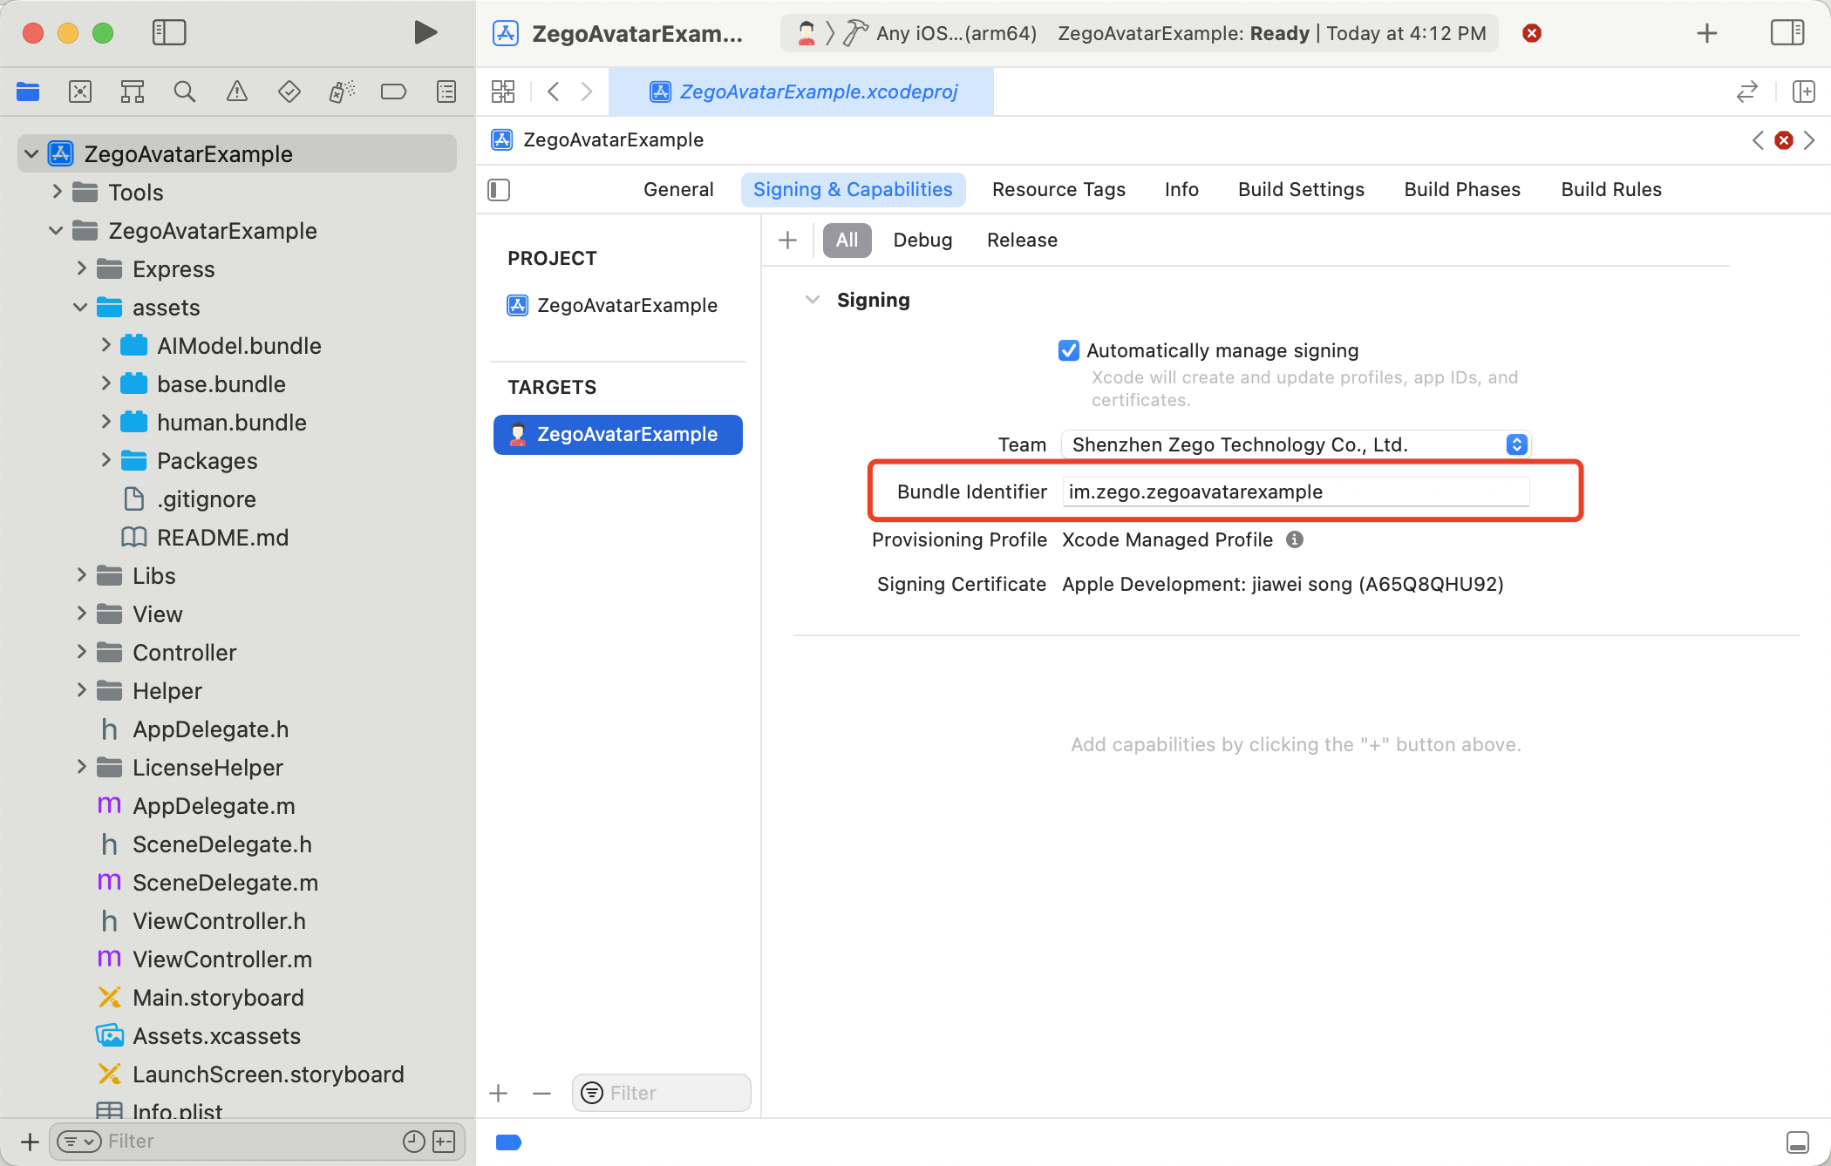The width and height of the screenshot is (1831, 1166).
Task: Toggle the inspectors panel button
Action: click(1787, 33)
